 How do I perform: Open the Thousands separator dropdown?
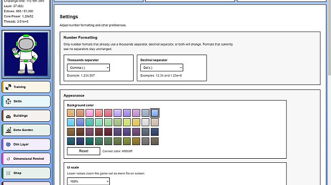tap(88, 68)
